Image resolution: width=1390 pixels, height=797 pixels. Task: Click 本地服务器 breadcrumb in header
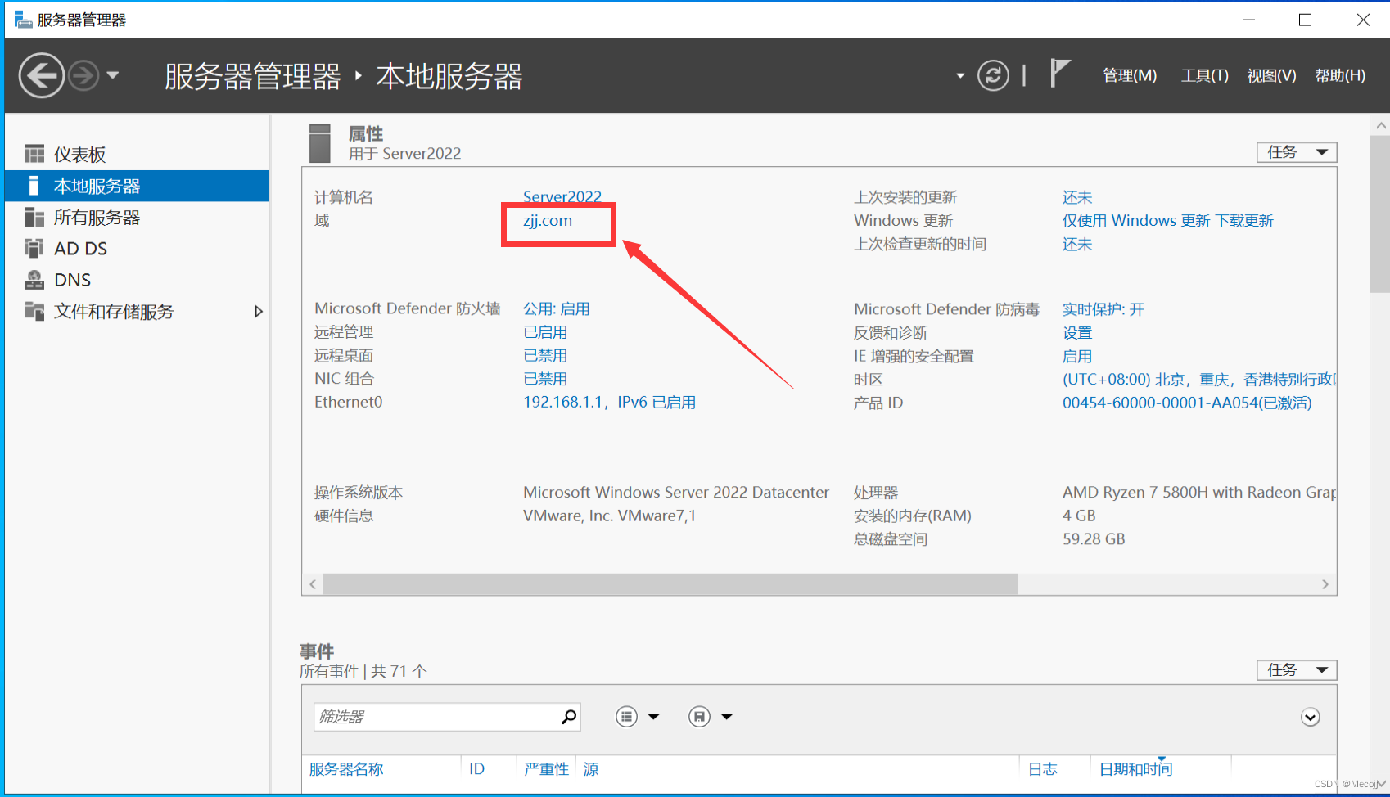(x=449, y=77)
